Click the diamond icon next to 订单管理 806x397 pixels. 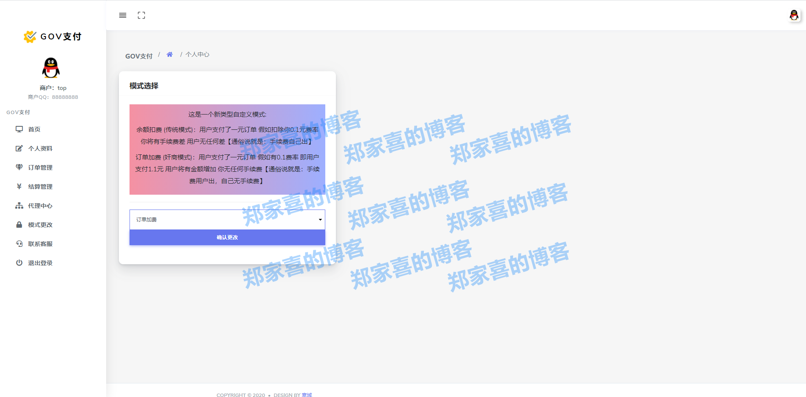coord(19,167)
